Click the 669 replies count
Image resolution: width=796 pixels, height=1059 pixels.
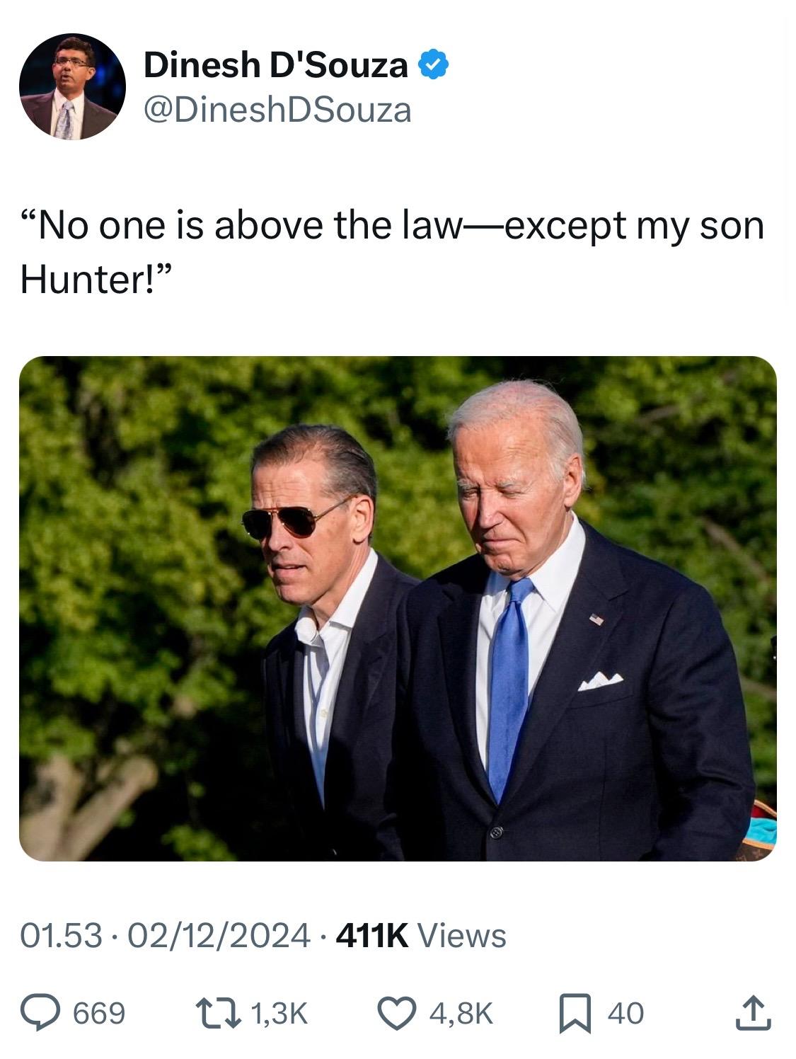(99, 1013)
